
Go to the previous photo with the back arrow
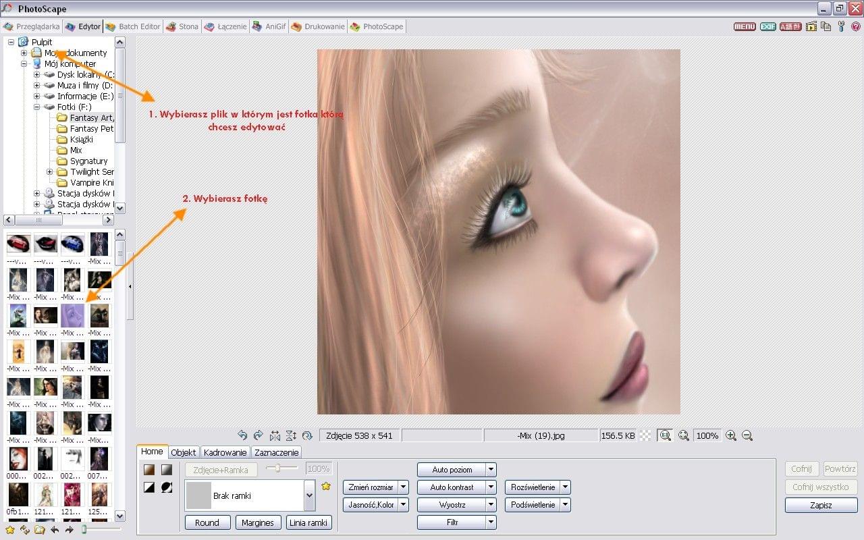[55, 530]
